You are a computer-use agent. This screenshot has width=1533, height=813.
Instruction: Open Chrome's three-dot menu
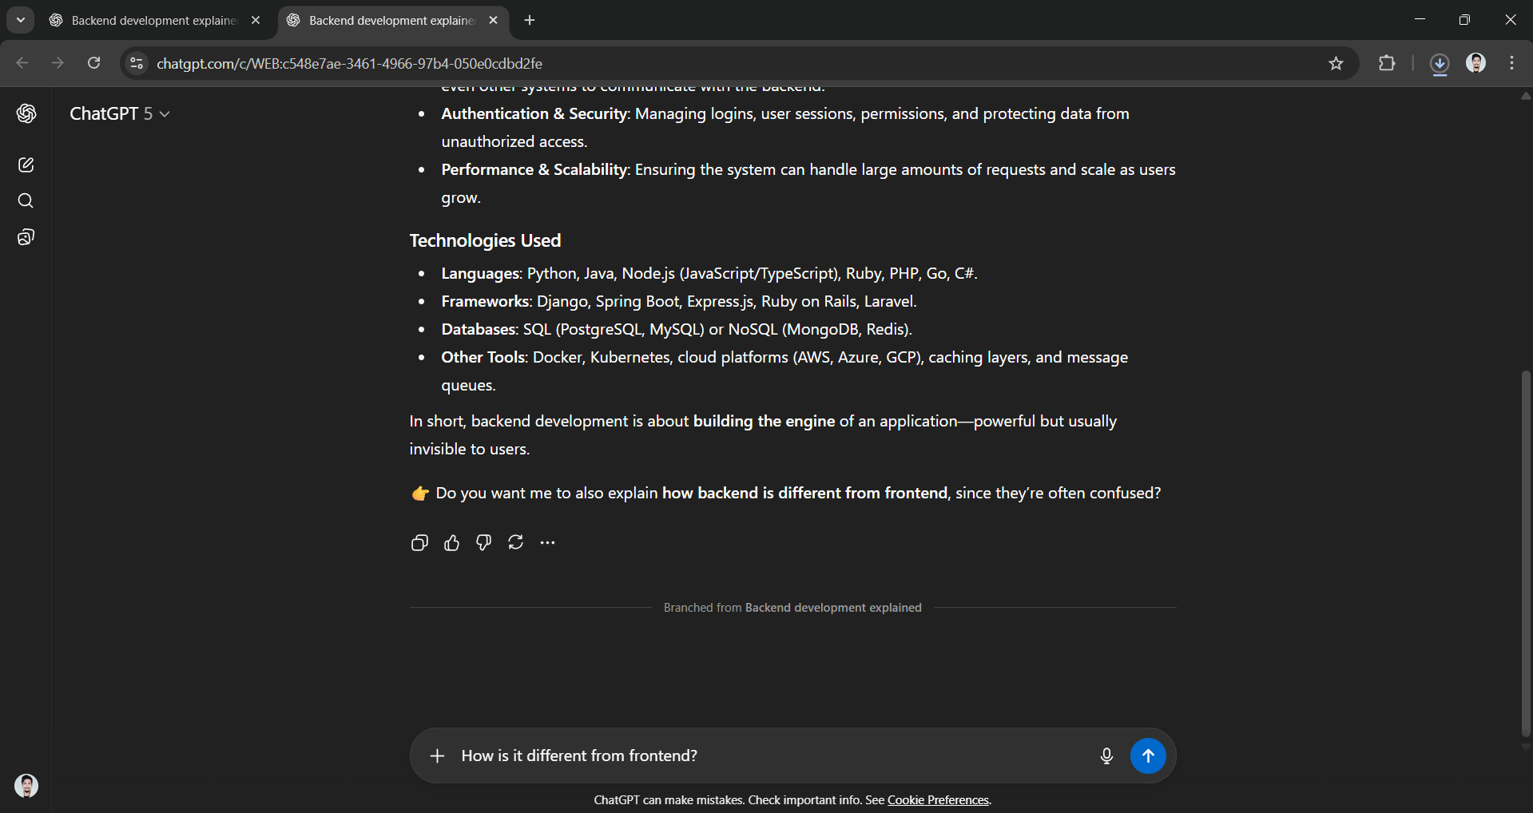point(1511,63)
